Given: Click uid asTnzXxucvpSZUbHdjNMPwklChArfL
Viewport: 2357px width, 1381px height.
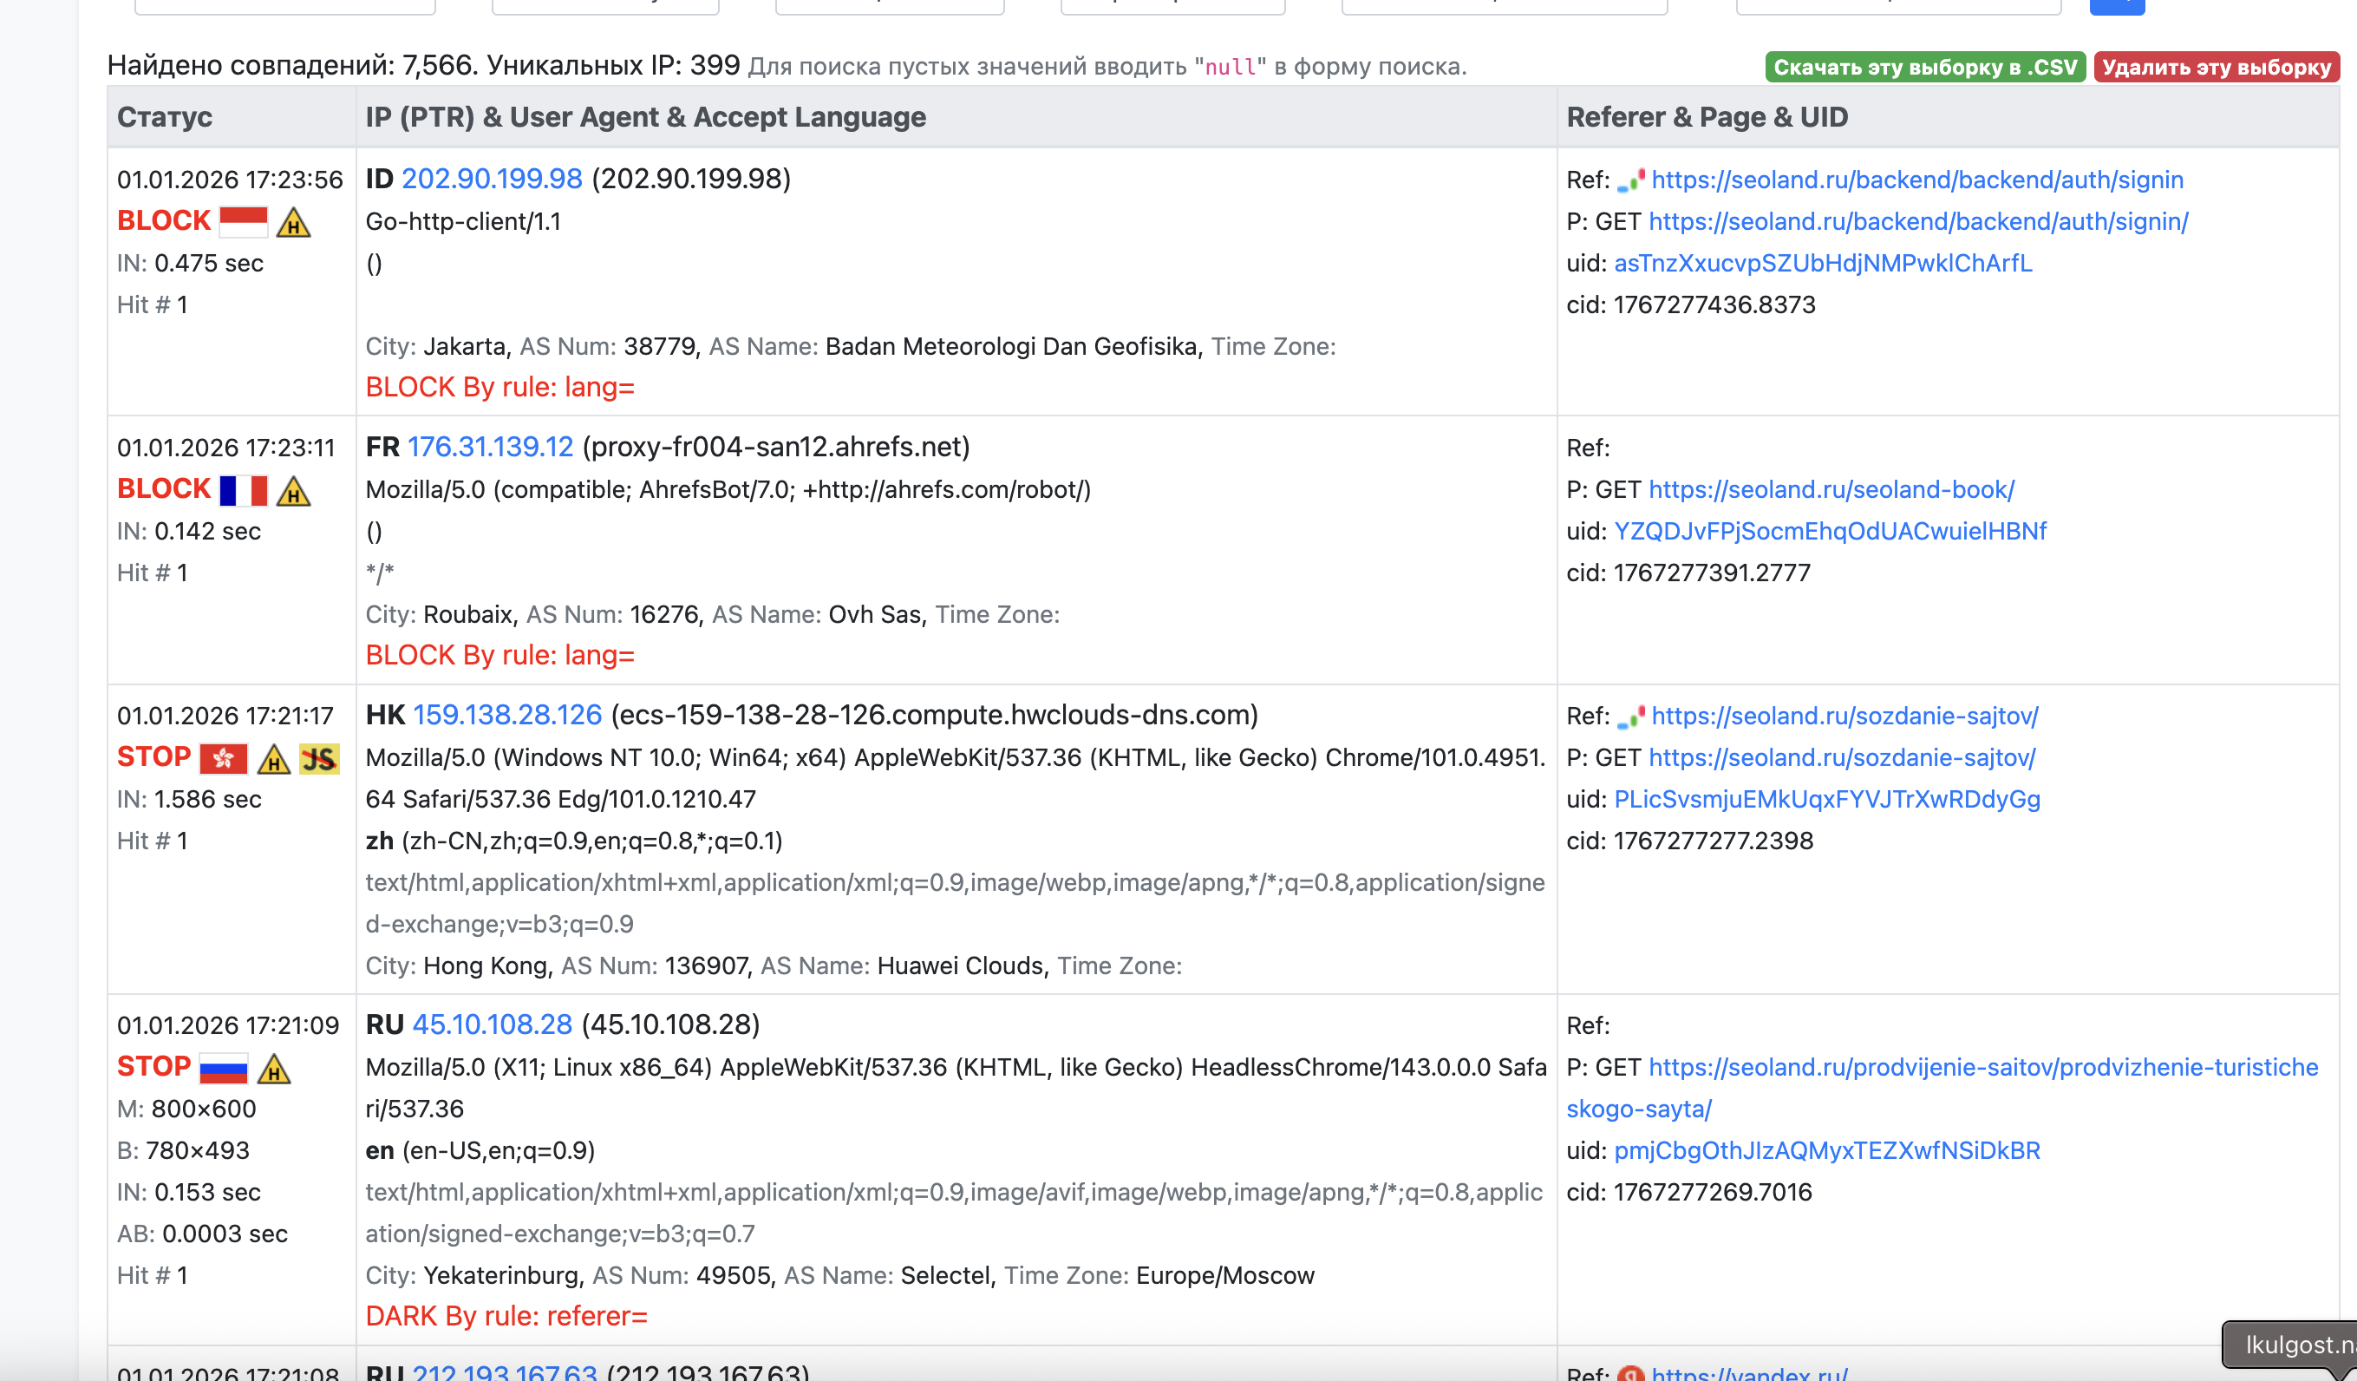Looking at the screenshot, I should (x=1822, y=263).
